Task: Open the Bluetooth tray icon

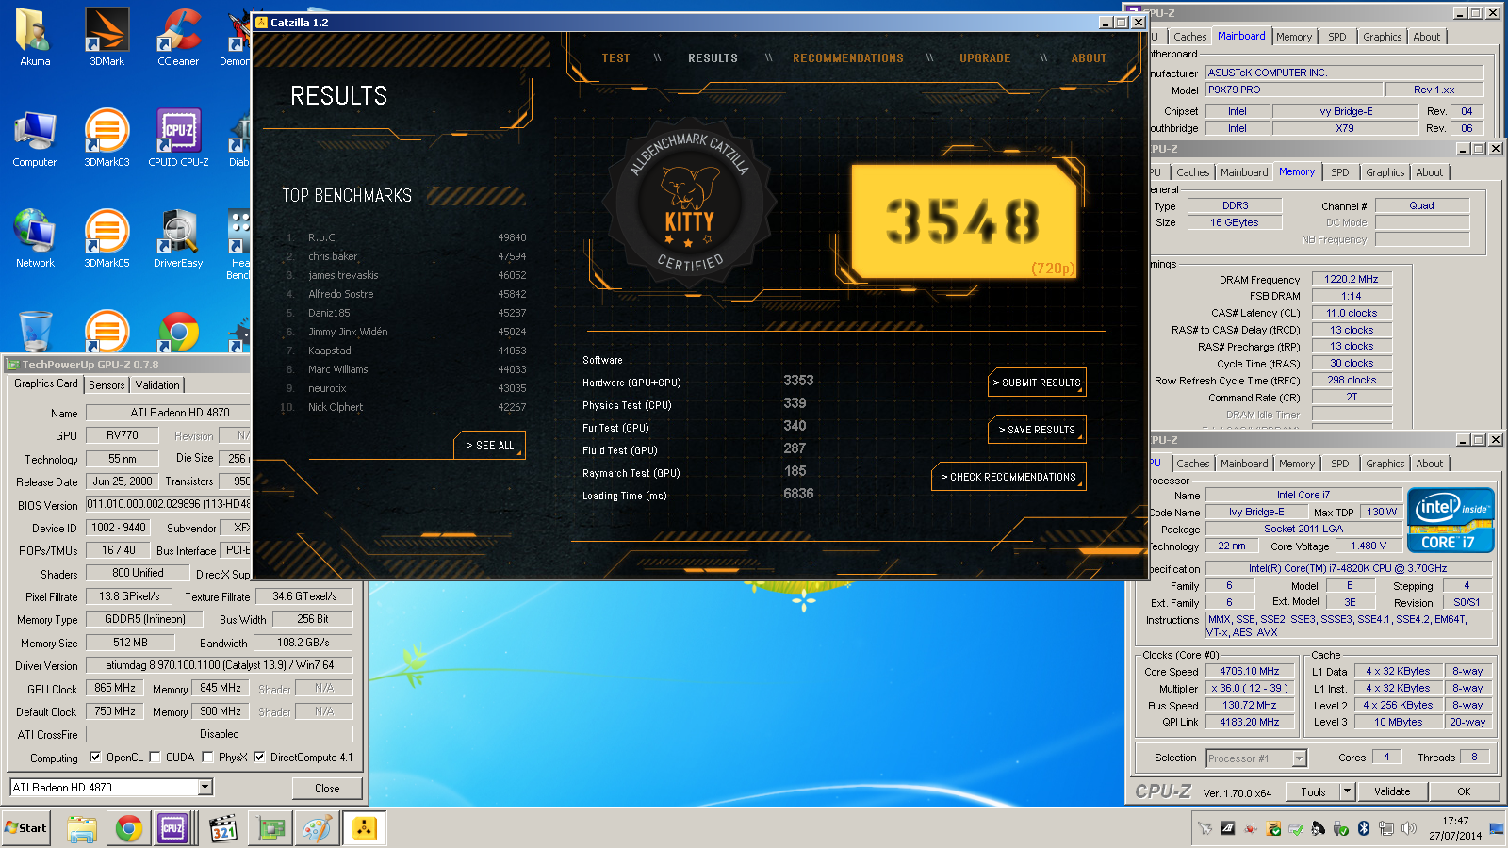Action: pos(1363,828)
